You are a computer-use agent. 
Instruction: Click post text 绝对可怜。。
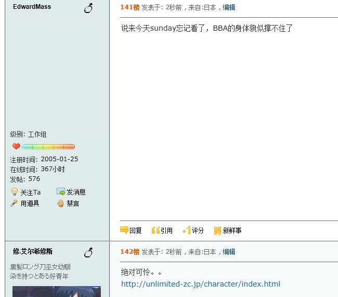point(141,272)
